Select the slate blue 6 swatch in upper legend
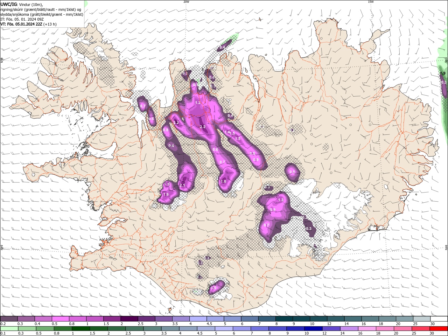448x336 pixels. point(250,319)
